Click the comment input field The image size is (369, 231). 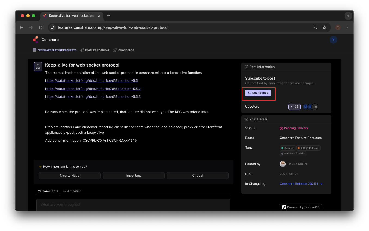pos(133,204)
